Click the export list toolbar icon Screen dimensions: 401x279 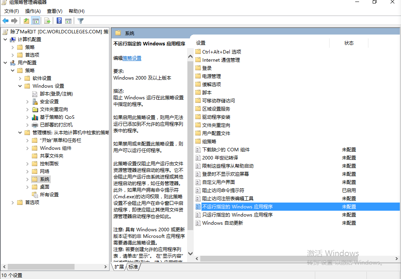coord(47,21)
